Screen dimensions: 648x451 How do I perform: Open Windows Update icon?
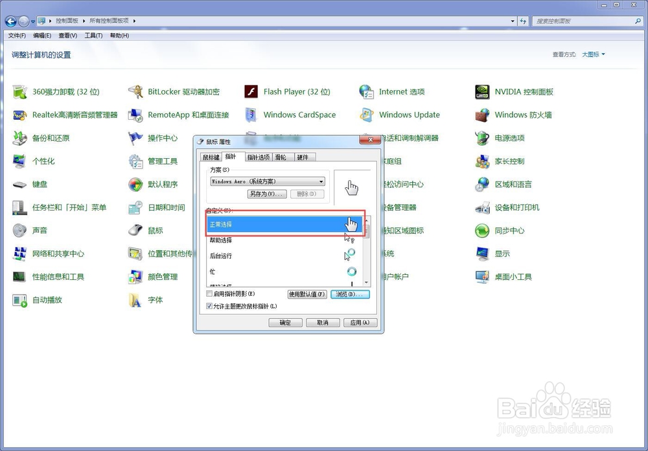(366, 115)
